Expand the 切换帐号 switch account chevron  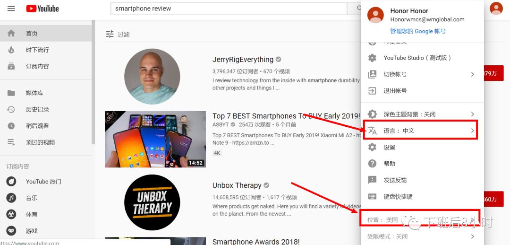(472, 74)
